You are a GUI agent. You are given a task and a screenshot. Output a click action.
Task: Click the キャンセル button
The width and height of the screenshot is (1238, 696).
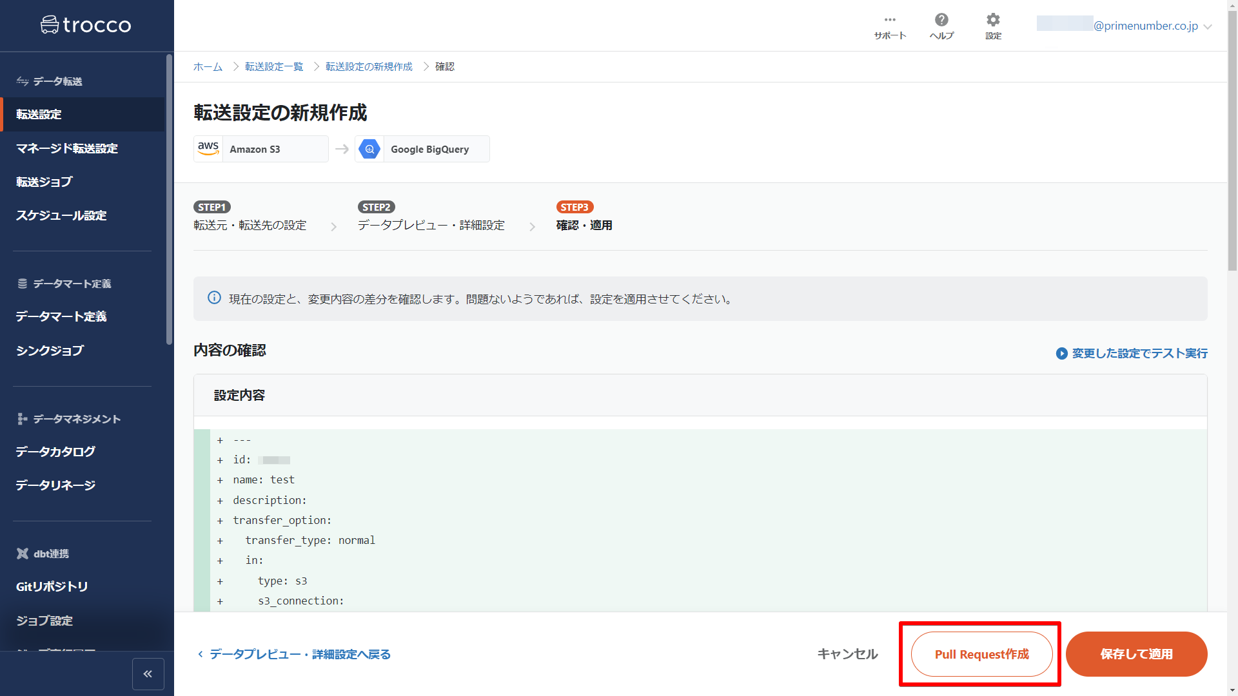tap(847, 654)
